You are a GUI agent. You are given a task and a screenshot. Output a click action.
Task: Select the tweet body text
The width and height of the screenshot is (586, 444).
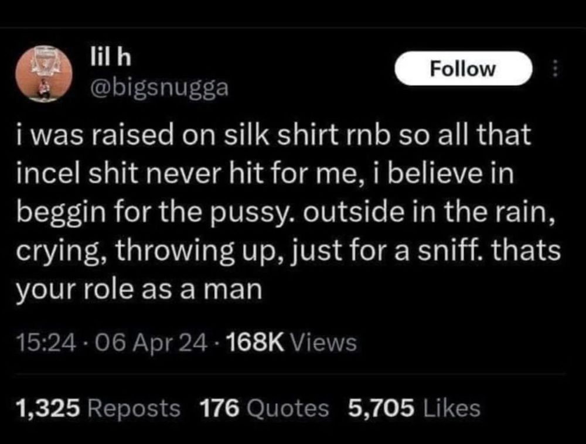tap(281, 211)
